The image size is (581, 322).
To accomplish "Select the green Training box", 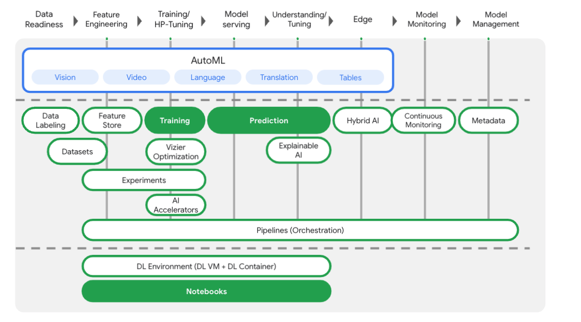I will (x=175, y=120).
